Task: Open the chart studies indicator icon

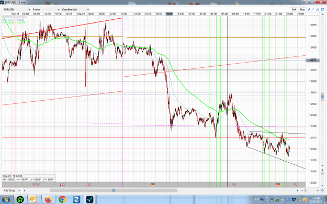Action: [x=309, y=9]
